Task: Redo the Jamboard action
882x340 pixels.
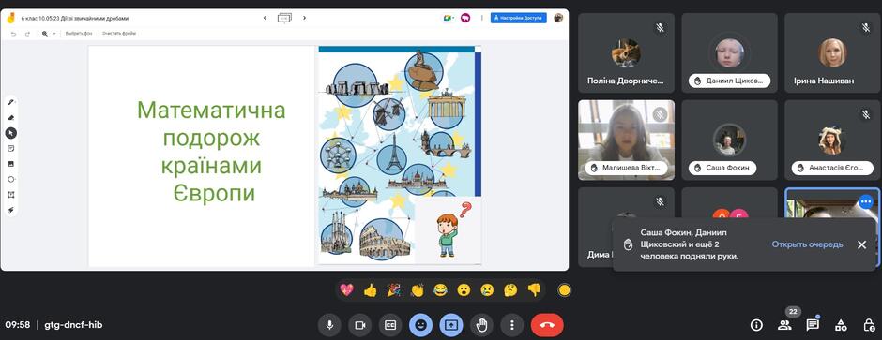Action: pos(27,34)
